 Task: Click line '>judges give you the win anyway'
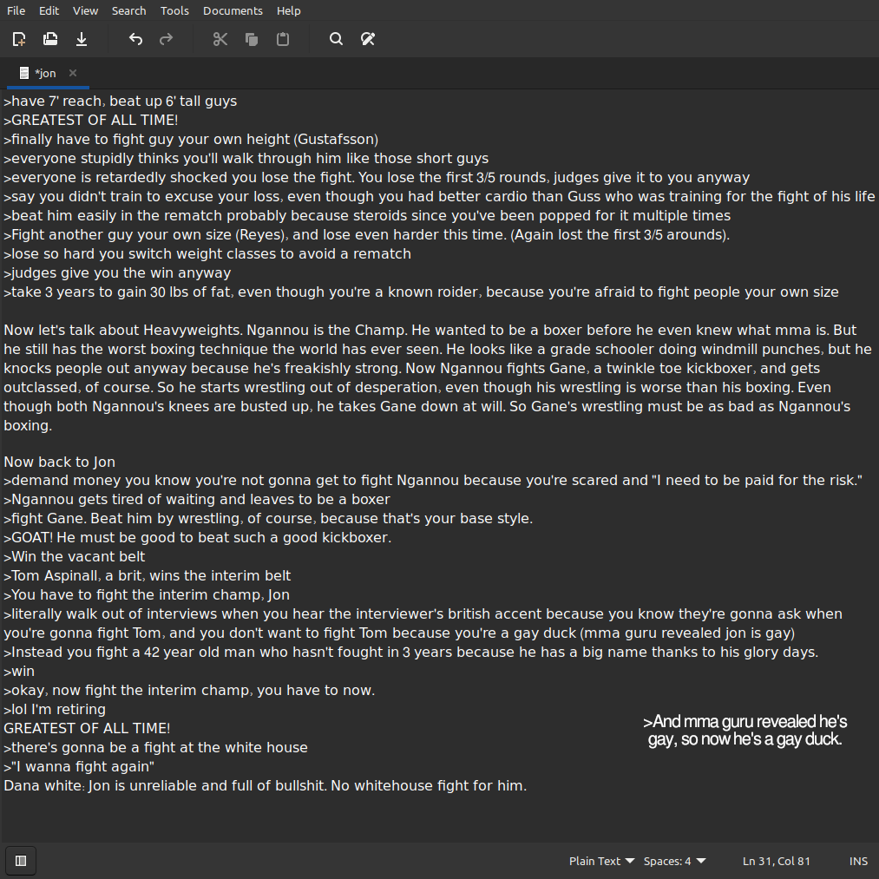point(117,273)
